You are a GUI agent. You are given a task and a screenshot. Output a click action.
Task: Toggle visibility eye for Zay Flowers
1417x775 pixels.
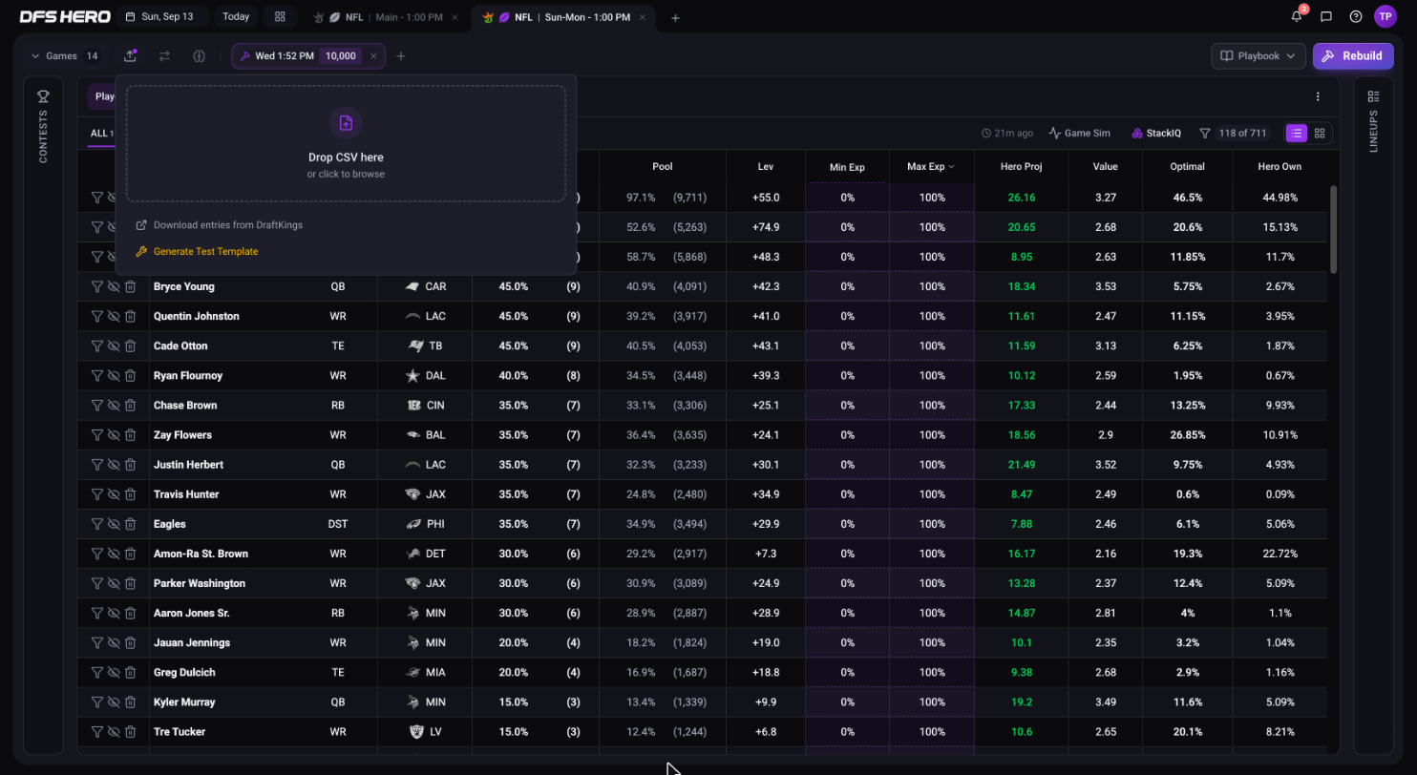click(x=113, y=434)
